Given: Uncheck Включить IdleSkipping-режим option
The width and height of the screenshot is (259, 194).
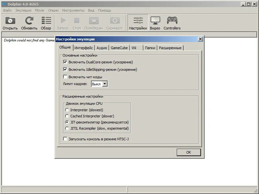Looking at the screenshot, I should (65, 70).
